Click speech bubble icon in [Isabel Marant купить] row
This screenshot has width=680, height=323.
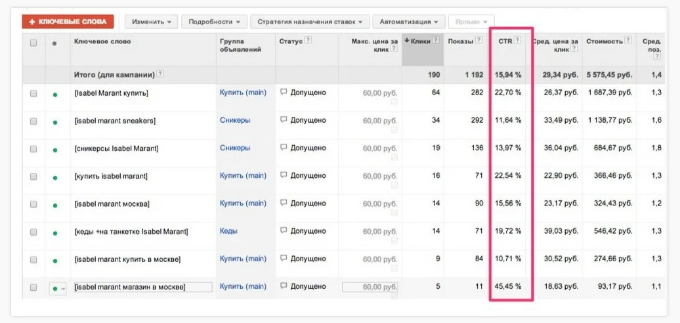pos(284,93)
